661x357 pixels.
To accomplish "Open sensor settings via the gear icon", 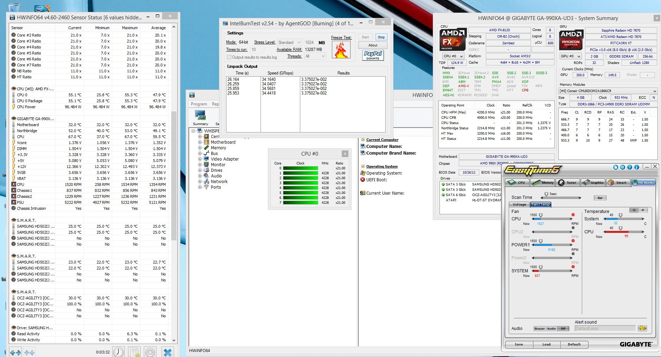I will 150,352.
